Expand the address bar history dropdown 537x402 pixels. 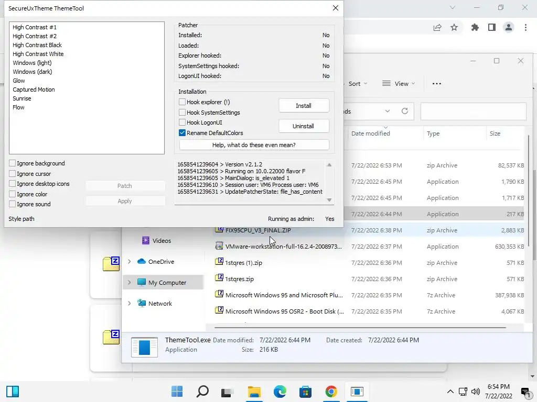click(x=388, y=111)
